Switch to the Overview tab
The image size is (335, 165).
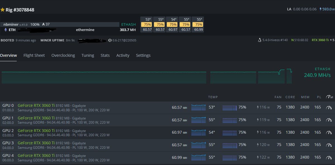8,55
